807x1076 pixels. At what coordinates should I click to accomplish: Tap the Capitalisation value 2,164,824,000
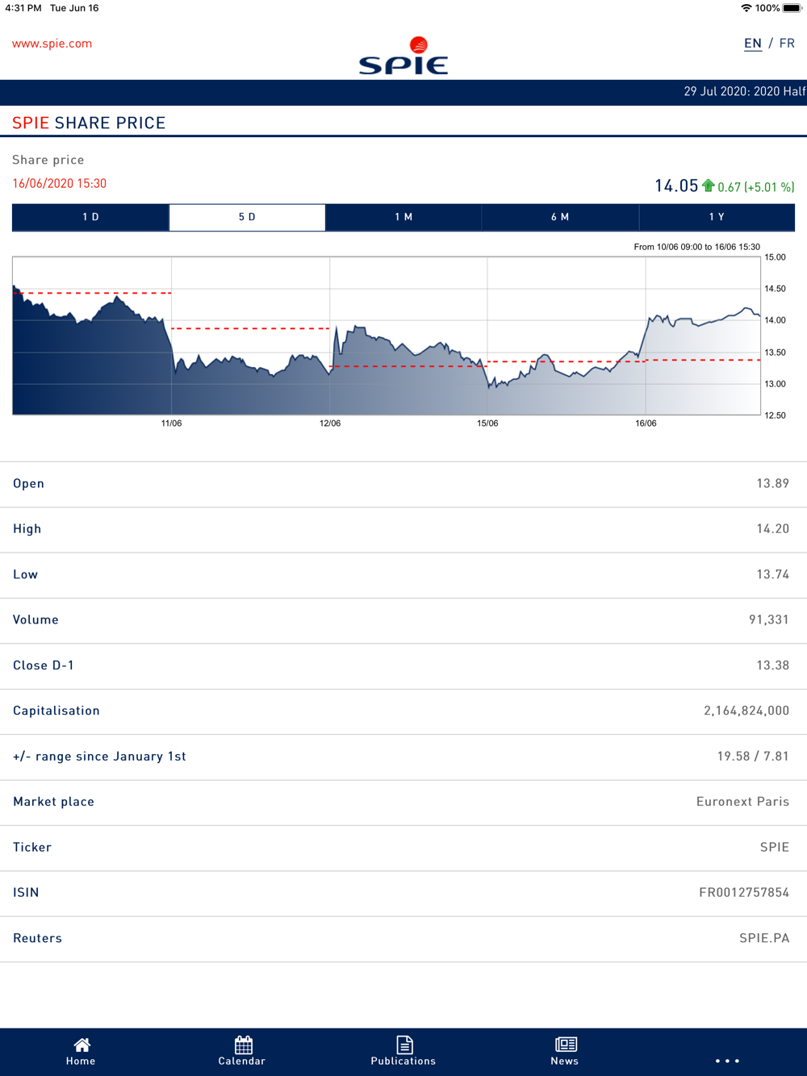point(746,711)
